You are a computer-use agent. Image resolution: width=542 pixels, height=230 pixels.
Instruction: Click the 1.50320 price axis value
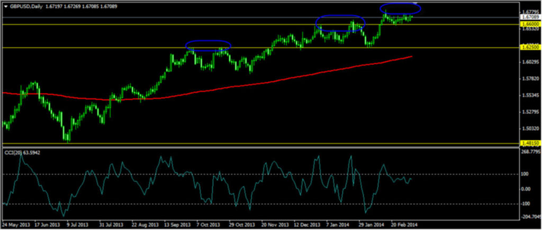pyautogui.click(x=530, y=129)
